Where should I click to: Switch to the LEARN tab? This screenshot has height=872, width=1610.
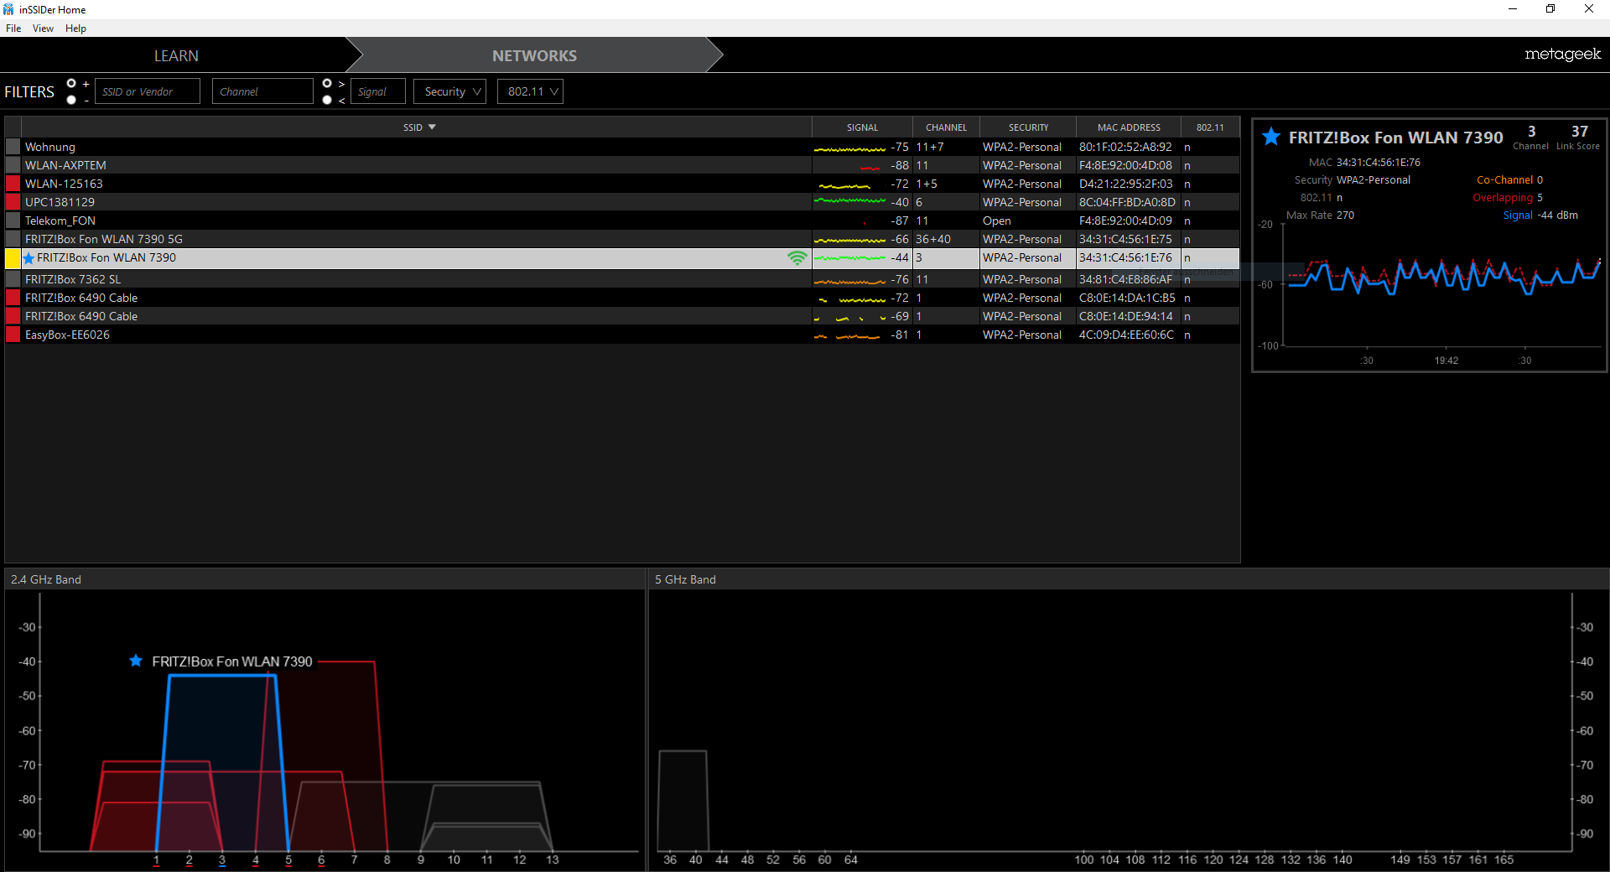pyautogui.click(x=176, y=55)
